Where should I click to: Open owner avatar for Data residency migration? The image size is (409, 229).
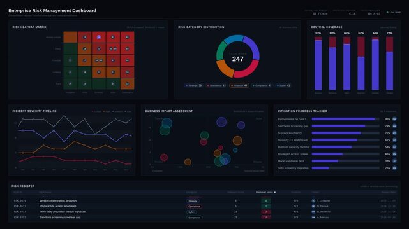click(x=394, y=168)
